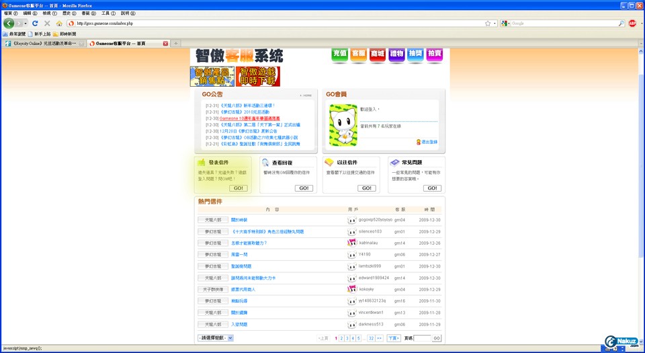645x353 pixels.
Task: Click the white cat member avatar
Action: [x=343, y=126]
